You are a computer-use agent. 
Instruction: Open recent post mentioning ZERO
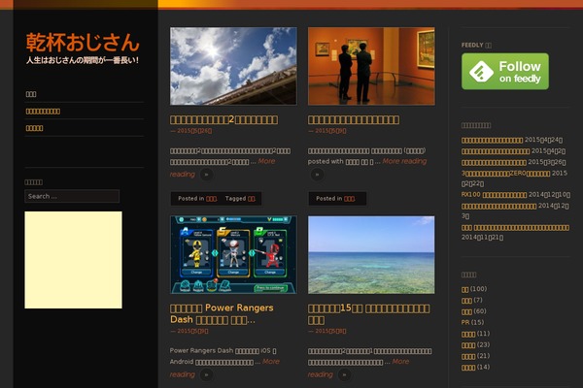tap(505, 173)
